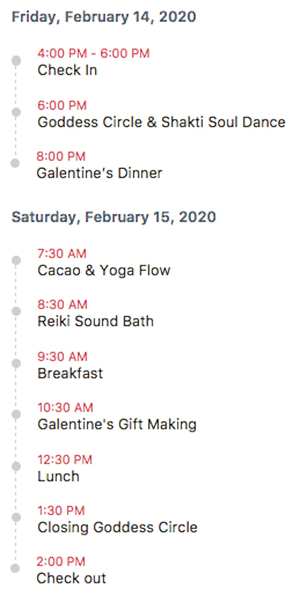Select the timeline dot for Galentine's Dinner
The width and height of the screenshot is (300, 603).
15,163
